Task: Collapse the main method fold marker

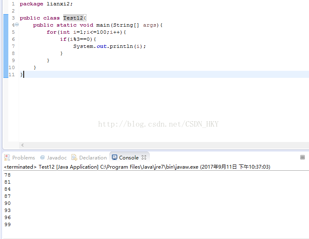Action: (x=17, y=25)
